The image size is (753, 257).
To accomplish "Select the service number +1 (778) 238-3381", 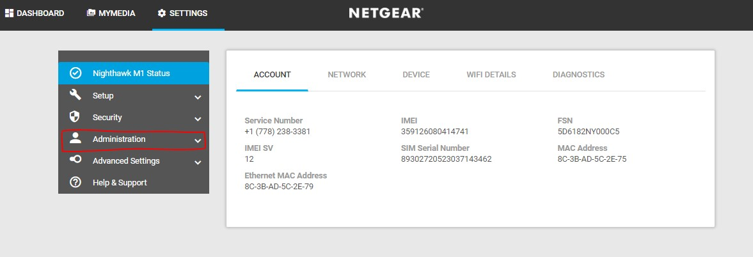I will pyautogui.click(x=277, y=132).
